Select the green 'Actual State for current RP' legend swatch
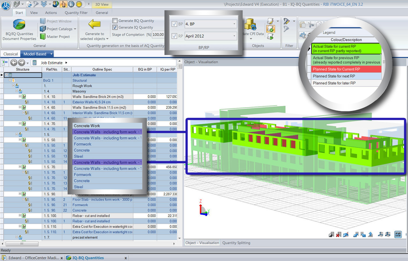Screen dimensions: 408x261 pyautogui.click(x=347, y=48)
